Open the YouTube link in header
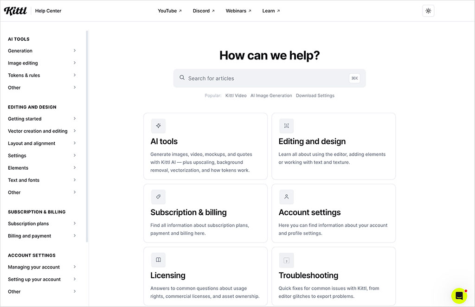 tap(170, 11)
